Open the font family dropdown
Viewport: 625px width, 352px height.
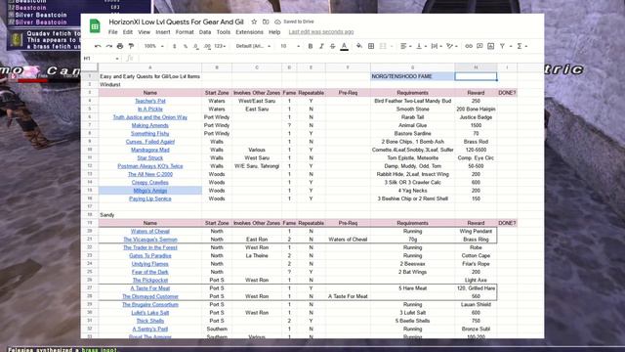(253, 46)
